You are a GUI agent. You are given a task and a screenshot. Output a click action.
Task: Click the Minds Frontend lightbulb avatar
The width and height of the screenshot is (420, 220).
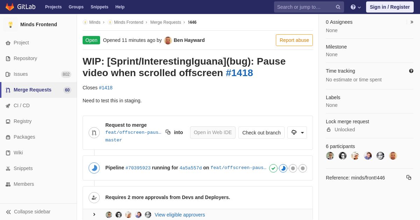tap(10, 24)
